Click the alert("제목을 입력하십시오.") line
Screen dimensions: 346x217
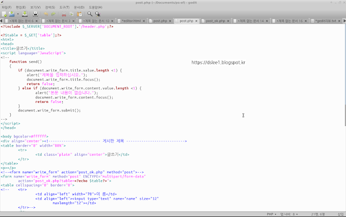point(57,75)
